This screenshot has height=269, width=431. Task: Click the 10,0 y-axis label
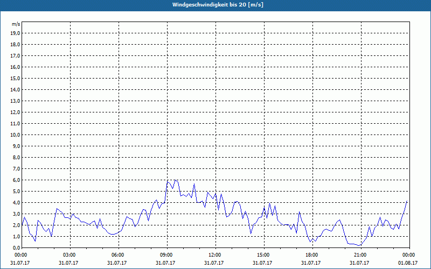(x=15, y=135)
